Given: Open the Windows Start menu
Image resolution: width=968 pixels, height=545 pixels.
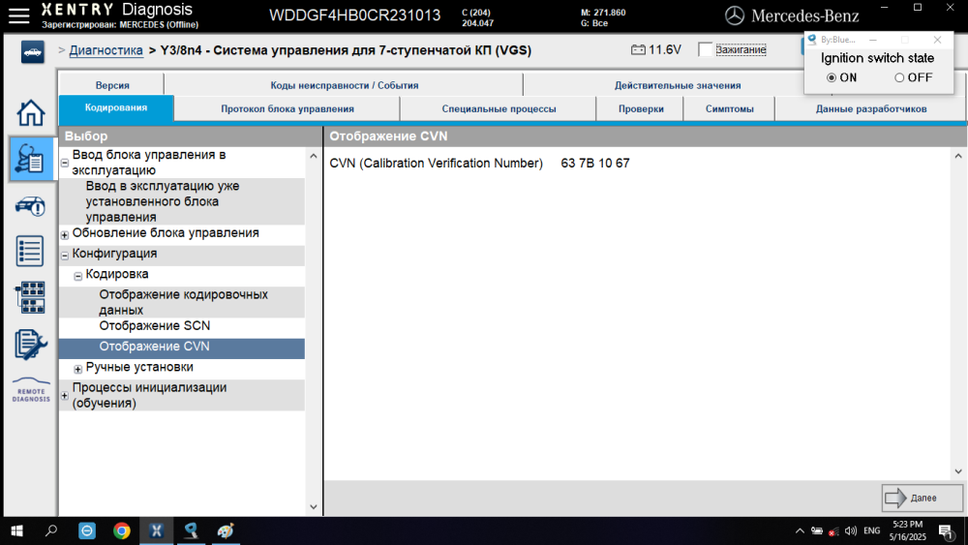Looking at the screenshot, I should click(17, 530).
